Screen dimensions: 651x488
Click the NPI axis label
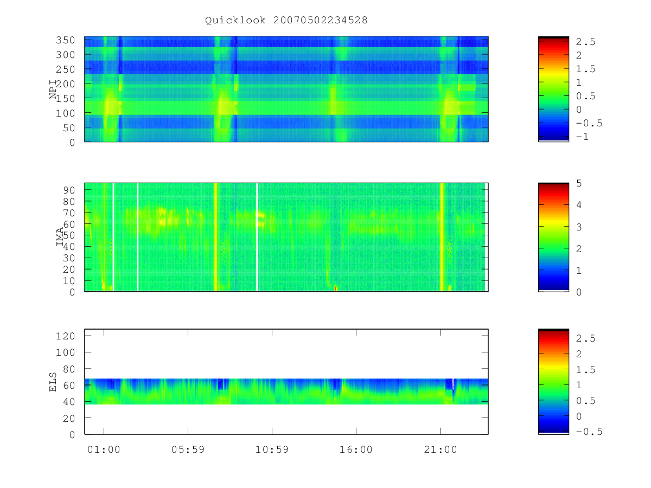[x=53, y=89]
